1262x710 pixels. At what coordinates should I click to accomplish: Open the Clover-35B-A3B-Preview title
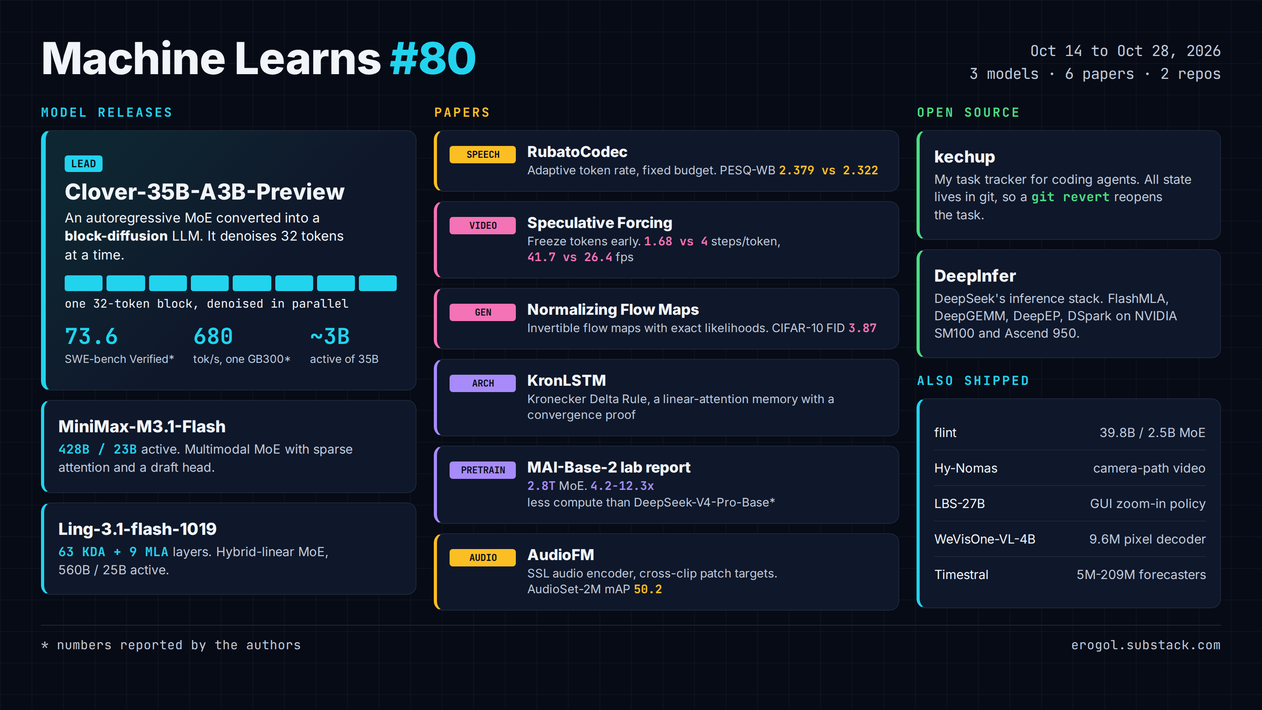(x=205, y=192)
